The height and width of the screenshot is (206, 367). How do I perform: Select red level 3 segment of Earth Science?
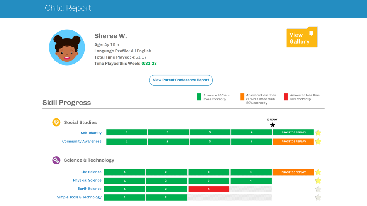click(x=209, y=189)
